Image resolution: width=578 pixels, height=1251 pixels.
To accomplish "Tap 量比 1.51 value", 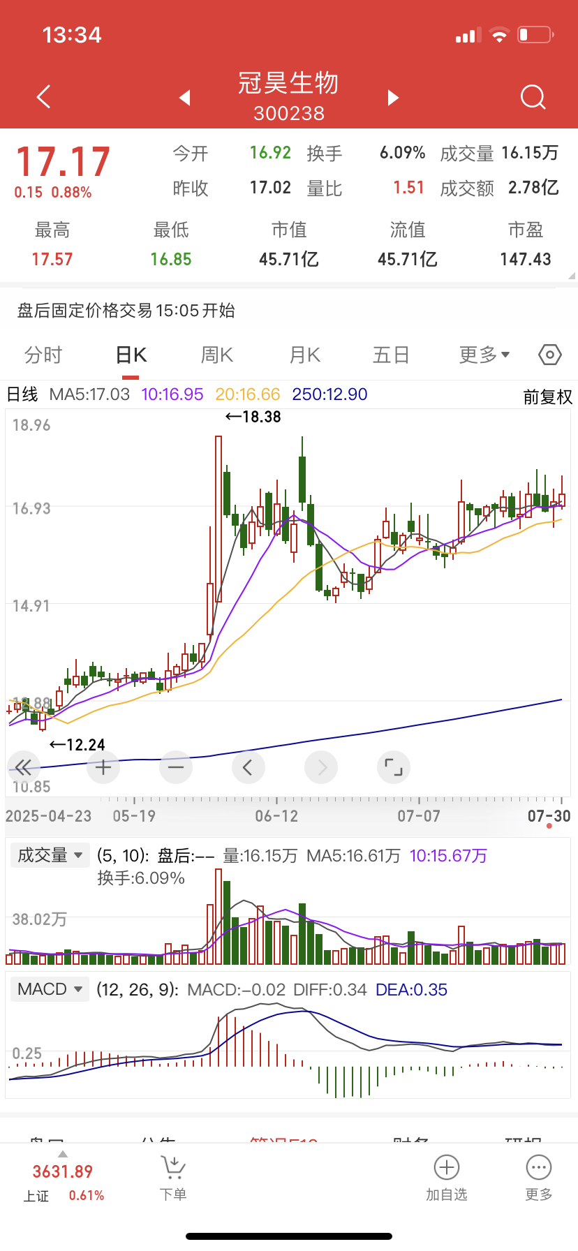I will 408,188.
